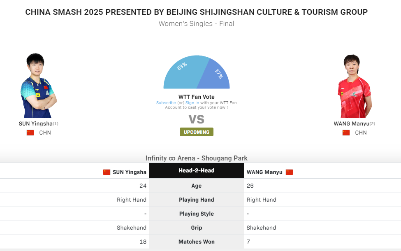Click SUN Yingsha name in table header
This screenshot has height=251, width=401.
[x=130, y=172]
